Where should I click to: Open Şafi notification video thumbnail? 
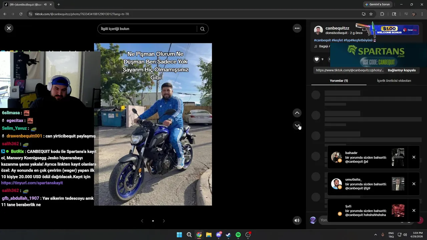coord(398,211)
